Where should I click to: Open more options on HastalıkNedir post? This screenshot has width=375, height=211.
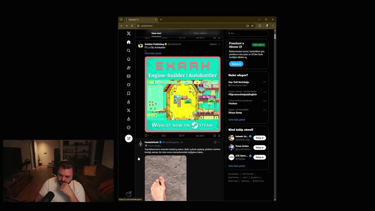(219, 142)
